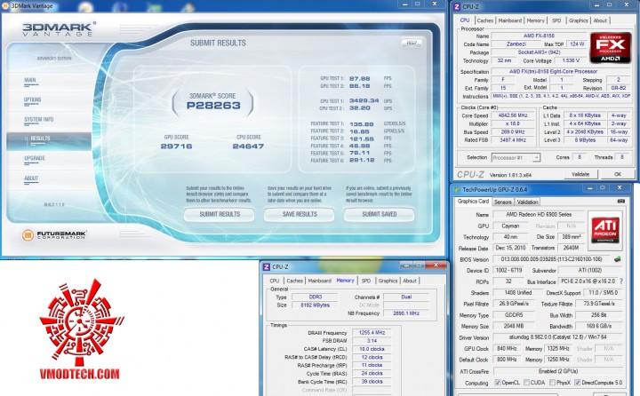The height and width of the screenshot is (396, 640).
Task: Toggle the DirectCompute 5.0 checkbox
Action: coord(578,383)
